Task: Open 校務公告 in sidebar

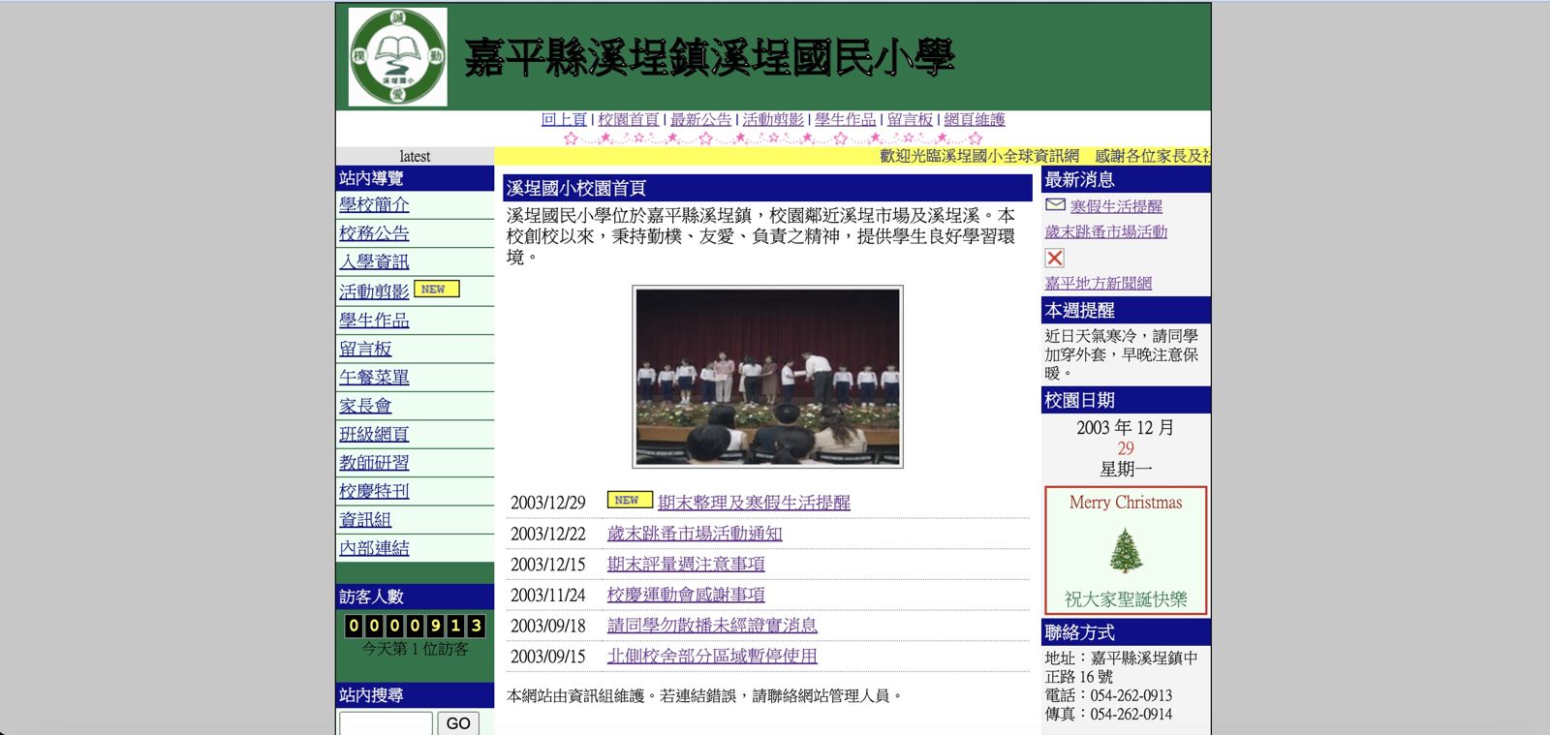Action: (374, 233)
